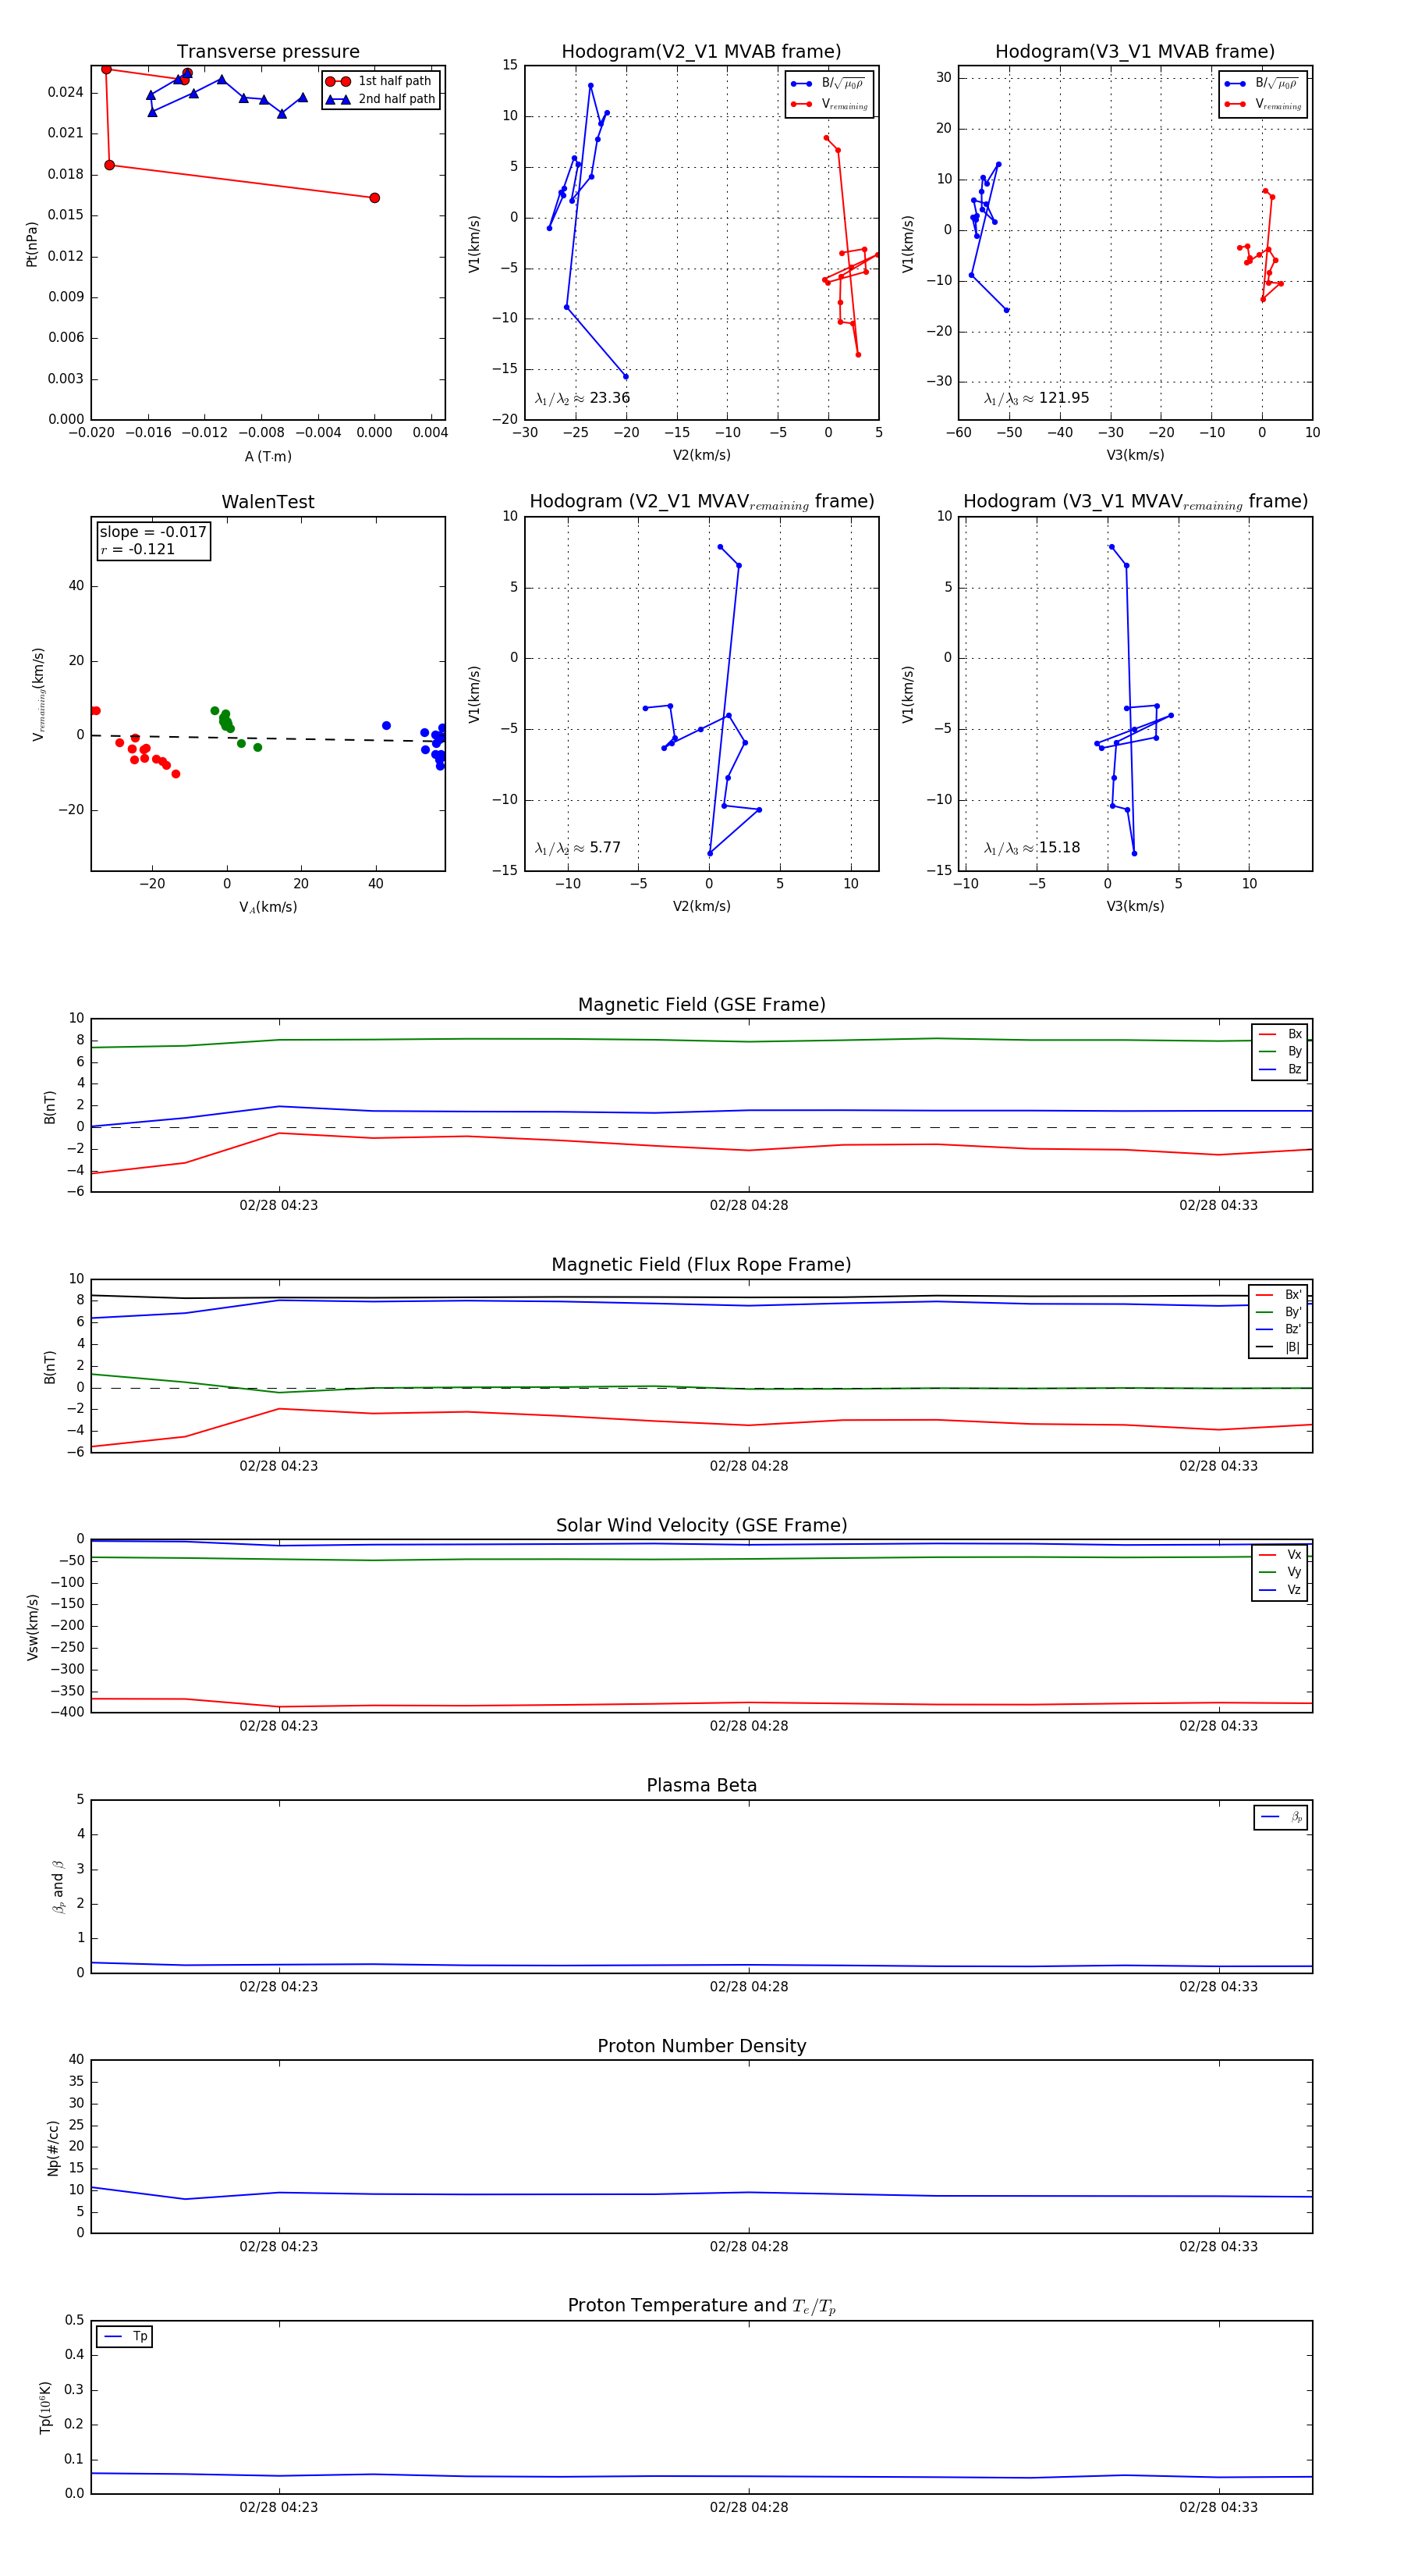Click '02/28 04:23' tick under Plasma Beta panel

pos(278,1987)
